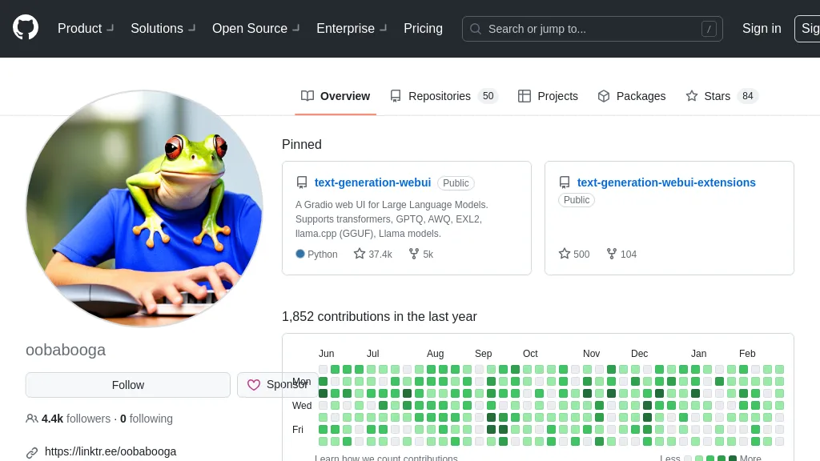Viewport: 820px width, 461px height.
Task: Click the star icon showing 500
Action: [x=565, y=254]
